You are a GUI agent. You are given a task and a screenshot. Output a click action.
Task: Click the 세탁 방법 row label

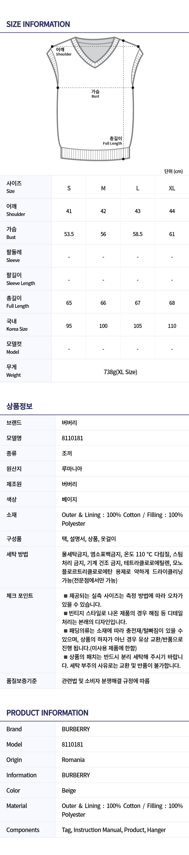(17, 554)
